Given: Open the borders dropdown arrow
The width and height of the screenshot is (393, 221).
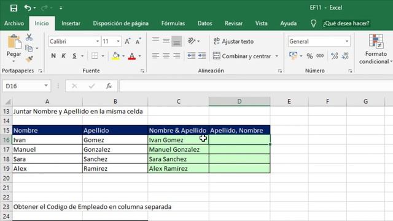Looking at the screenshot, I should coord(103,56).
